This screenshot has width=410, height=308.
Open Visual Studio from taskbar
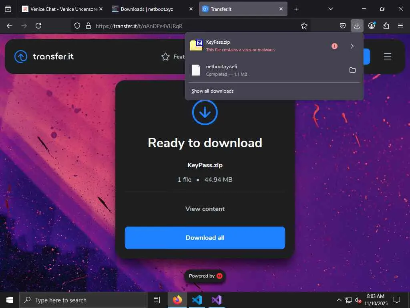coord(217,300)
